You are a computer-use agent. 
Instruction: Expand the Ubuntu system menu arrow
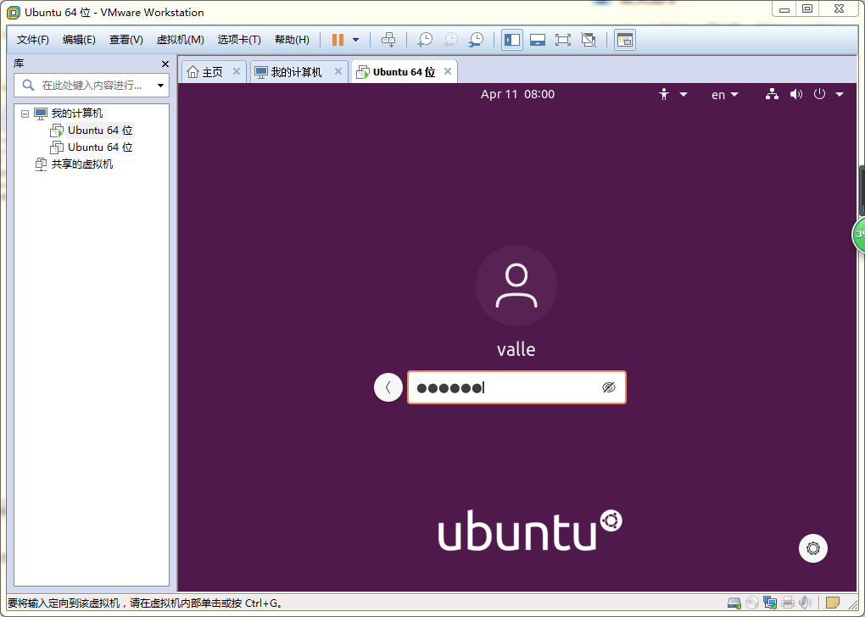click(840, 94)
